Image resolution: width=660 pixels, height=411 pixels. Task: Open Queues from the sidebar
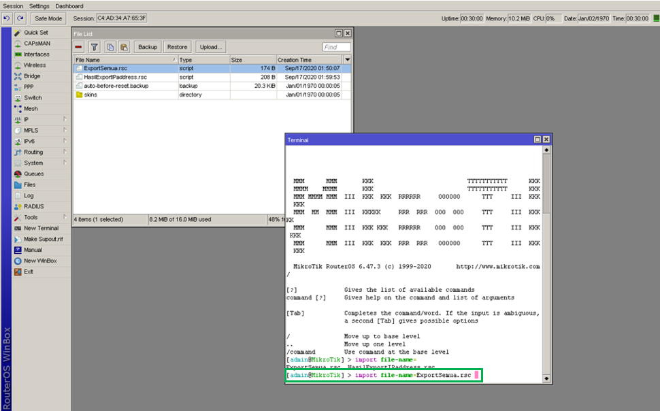(x=42, y=174)
